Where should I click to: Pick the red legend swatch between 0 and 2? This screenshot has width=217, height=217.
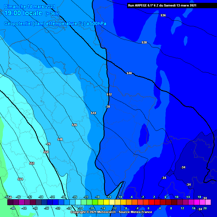click(x=151, y=202)
